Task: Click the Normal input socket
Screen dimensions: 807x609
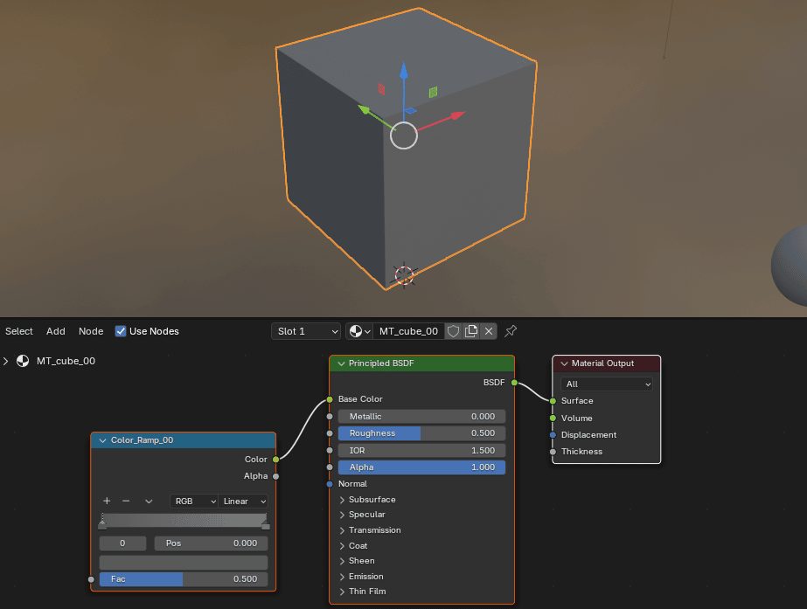Action: coord(330,484)
